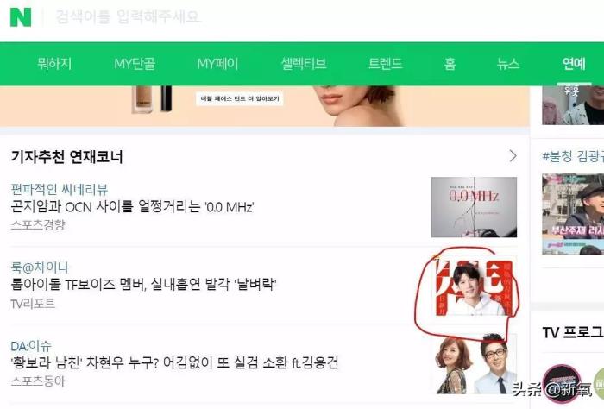Viewport: 604px width, 409px height.
Task: Open the 뭐하지 tab
Action: [x=54, y=64]
